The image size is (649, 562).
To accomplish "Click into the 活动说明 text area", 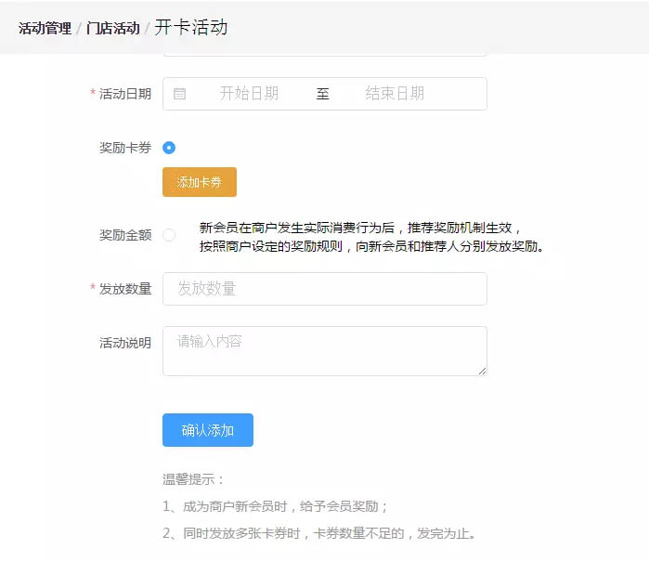I will 325,351.
